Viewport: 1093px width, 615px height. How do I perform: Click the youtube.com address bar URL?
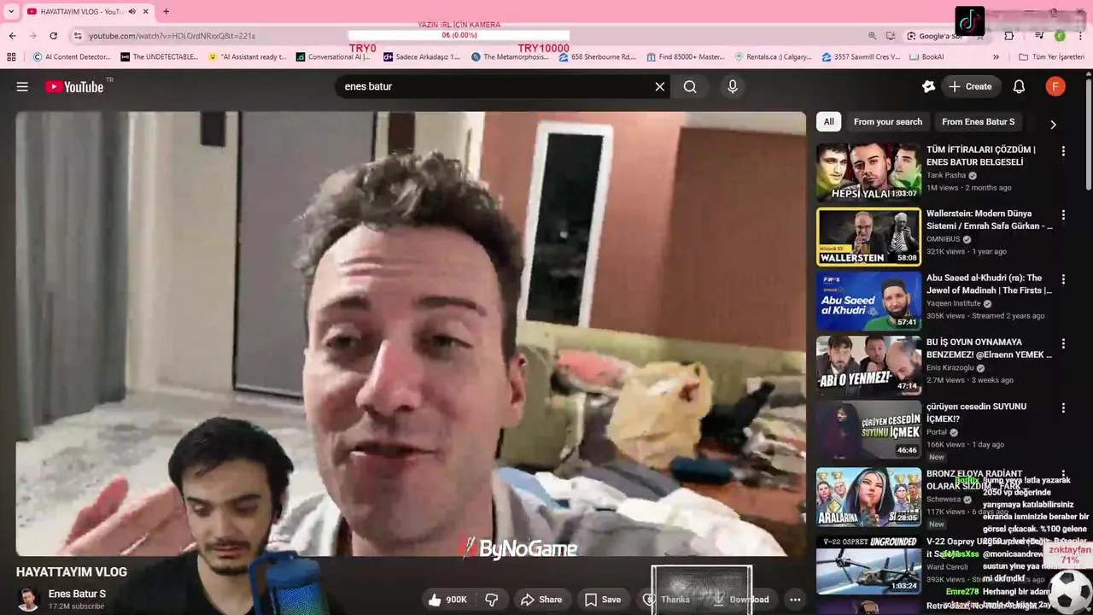pos(172,36)
